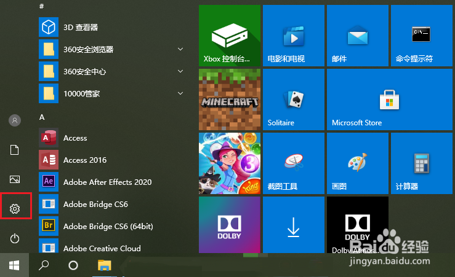Click the Adobe Bridge CS6 icon

tap(49, 204)
